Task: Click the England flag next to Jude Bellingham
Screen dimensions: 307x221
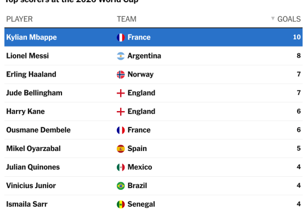Action: (x=121, y=93)
